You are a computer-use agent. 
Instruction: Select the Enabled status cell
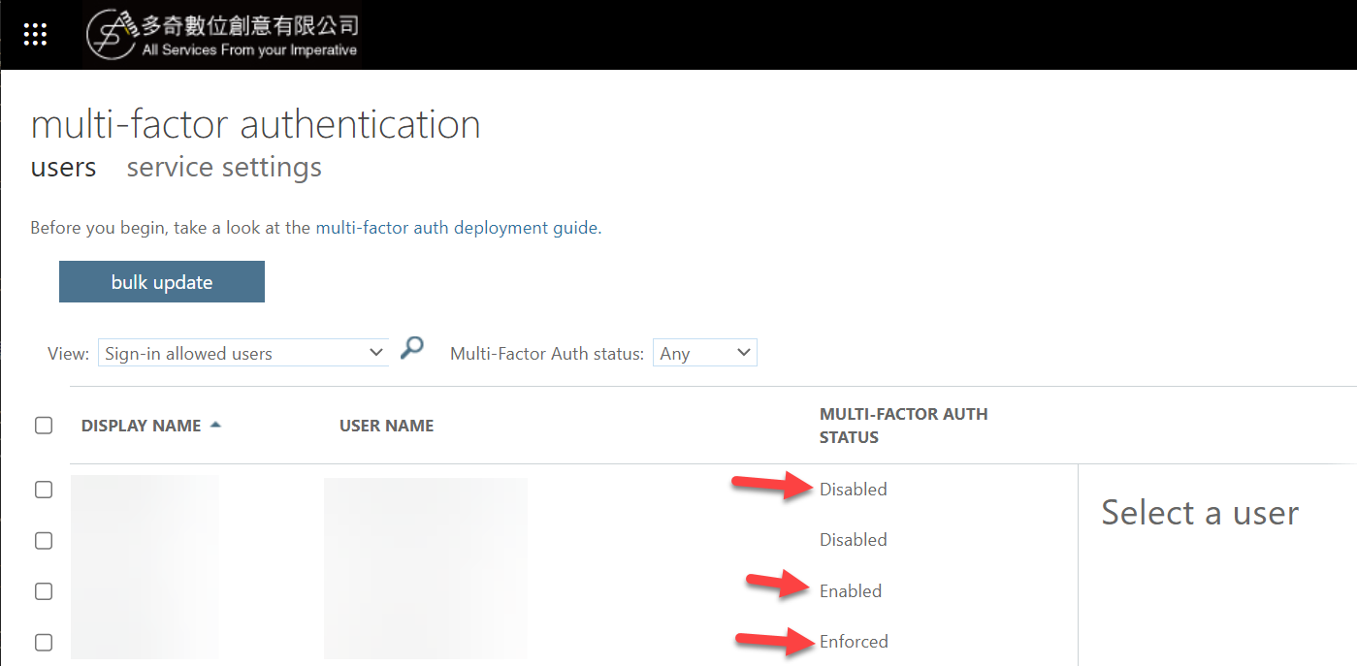851,591
